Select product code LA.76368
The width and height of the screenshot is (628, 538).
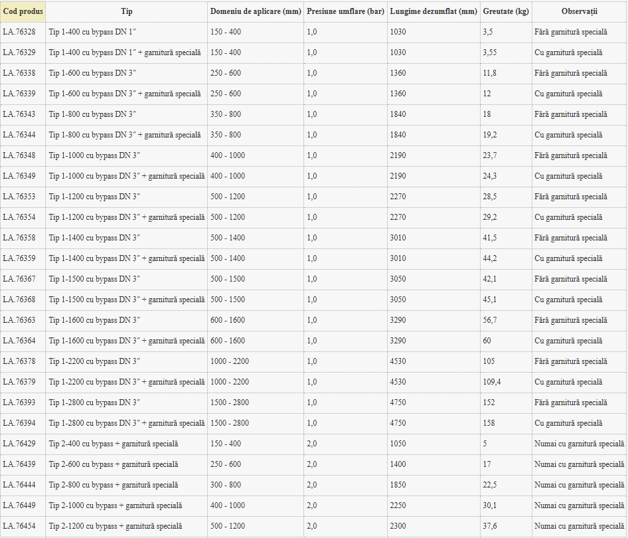(19, 300)
